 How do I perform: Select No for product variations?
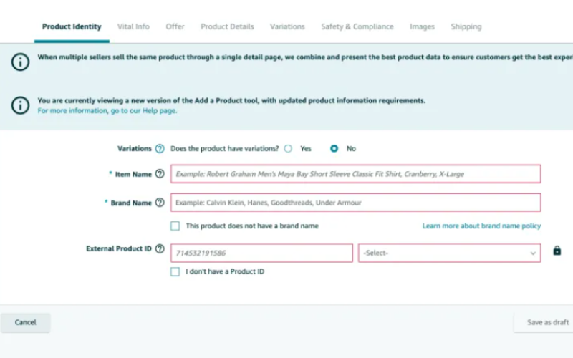(x=334, y=149)
